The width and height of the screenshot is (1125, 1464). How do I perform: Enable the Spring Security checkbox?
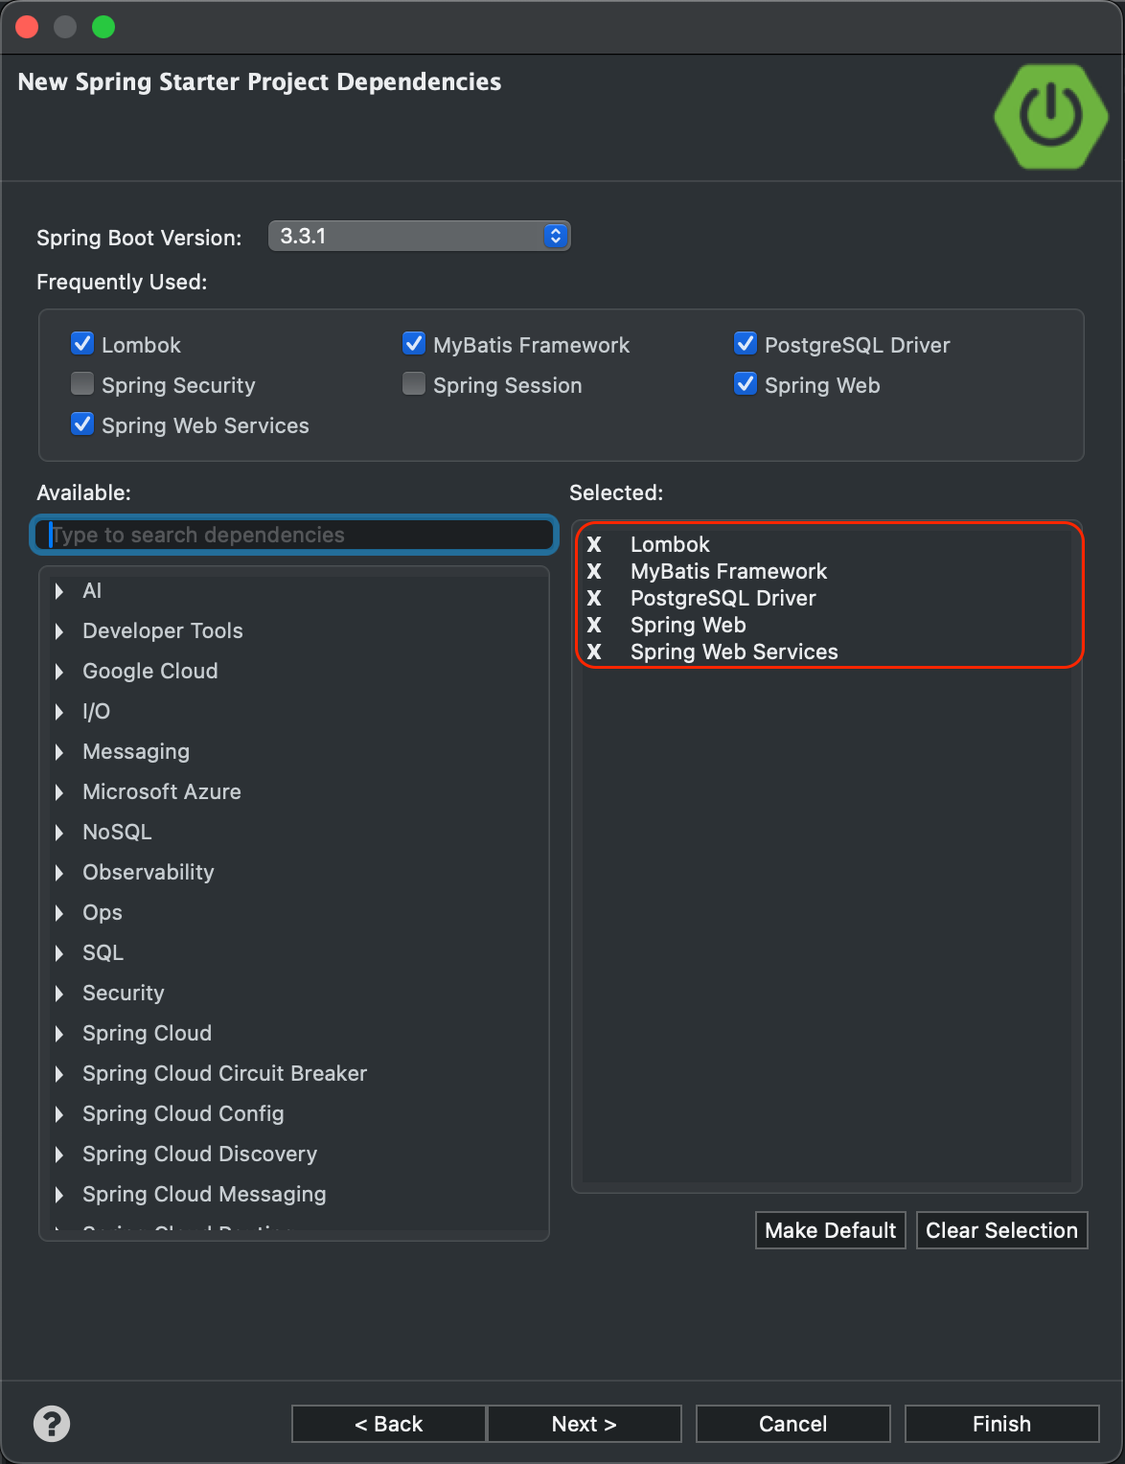(x=82, y=383)
